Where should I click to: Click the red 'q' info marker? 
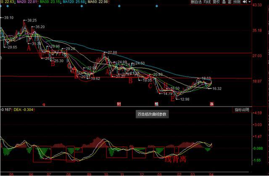(x=44, y=104)
